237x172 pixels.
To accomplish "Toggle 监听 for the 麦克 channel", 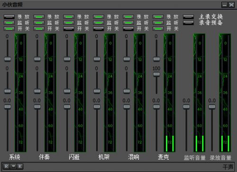I will pyautogui.click(x=158, y=23).
